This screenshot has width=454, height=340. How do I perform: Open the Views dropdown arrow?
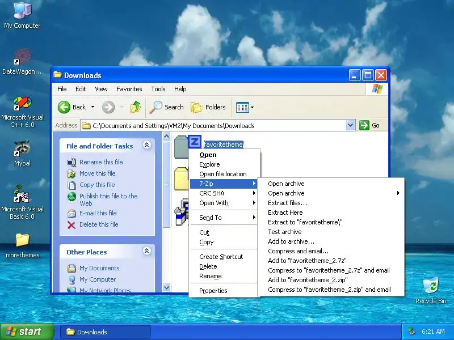(x=252, y=107)
